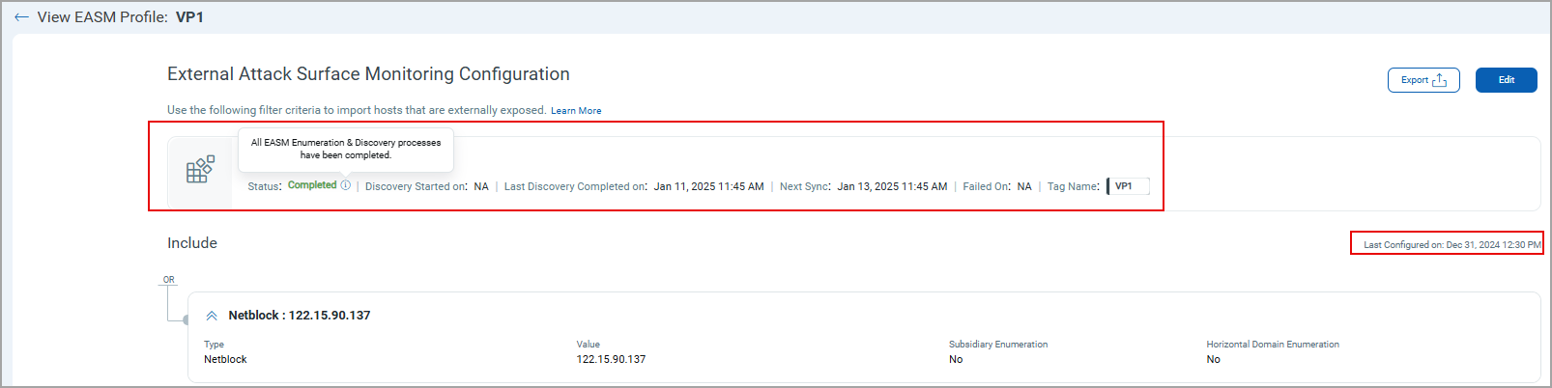Collapse the Netblock 122.15.90.137 section

point(212,316)
